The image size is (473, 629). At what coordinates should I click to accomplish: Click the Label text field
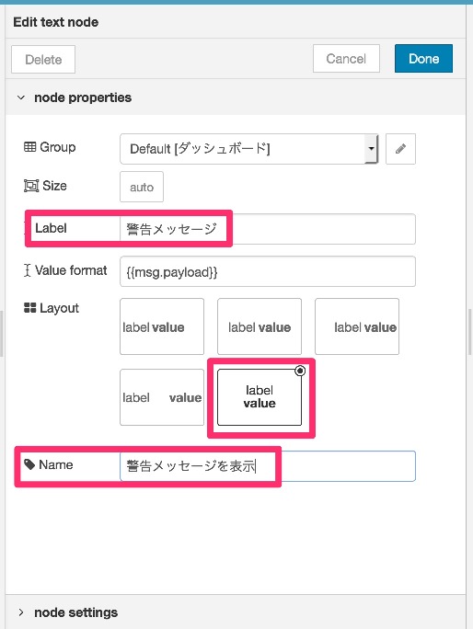[268, 229]
